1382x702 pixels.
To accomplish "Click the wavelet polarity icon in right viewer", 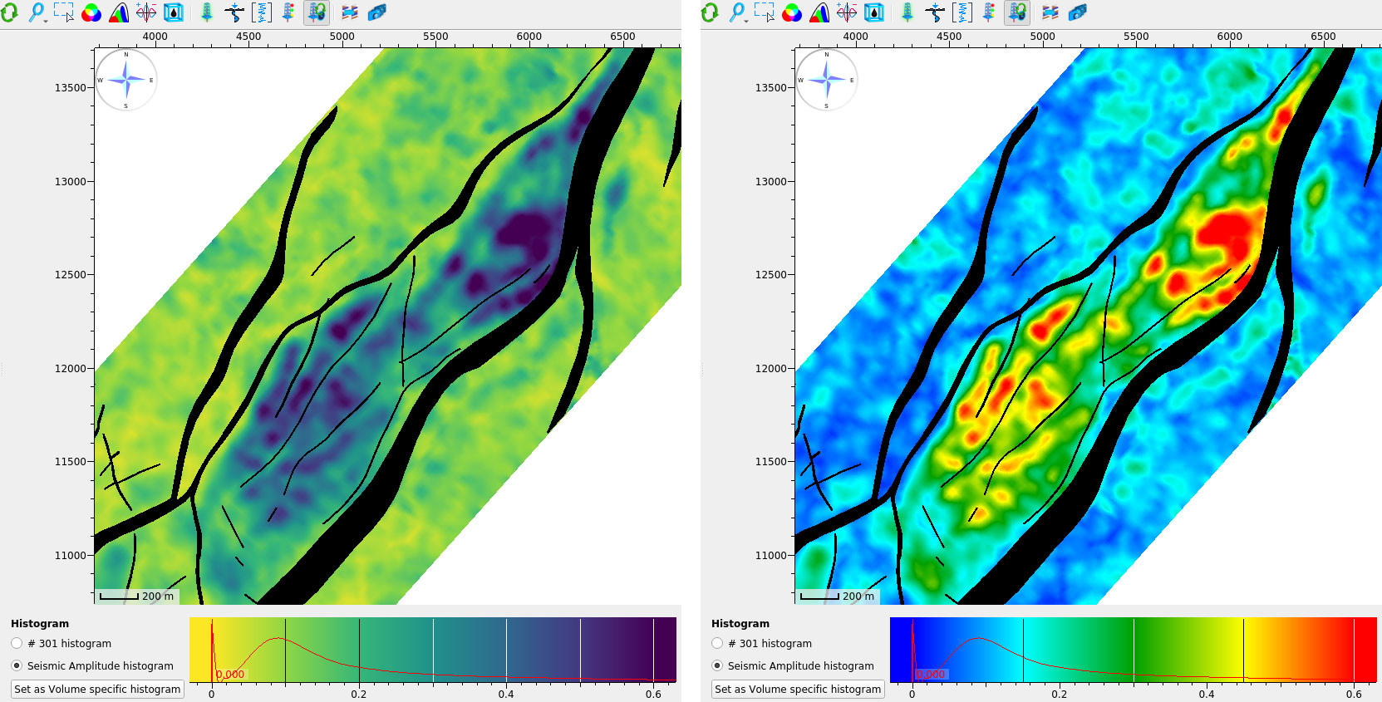I will click(847, 12).
